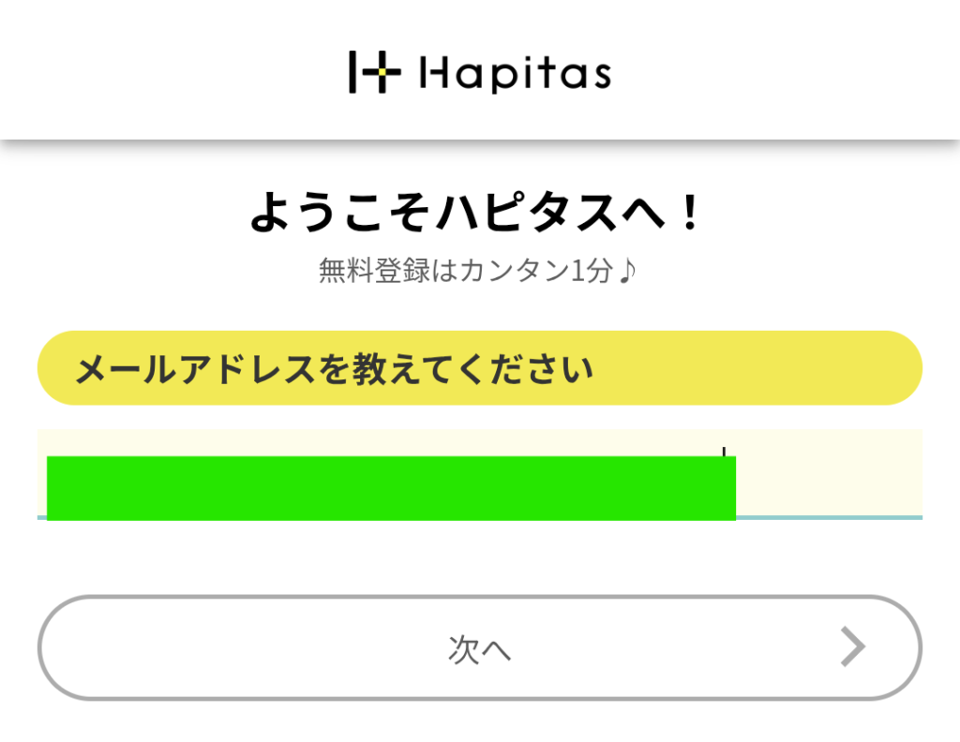Click the Hapitas wordmark text
The width and height of the screenshot is (960, 742).
516,73
